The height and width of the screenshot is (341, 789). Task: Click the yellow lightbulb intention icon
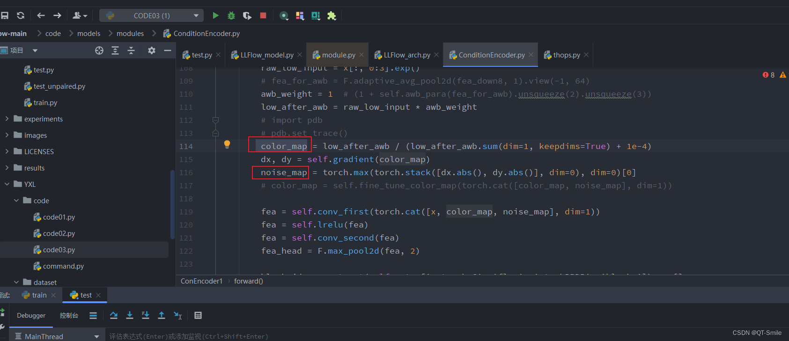[x=227, y=144]
